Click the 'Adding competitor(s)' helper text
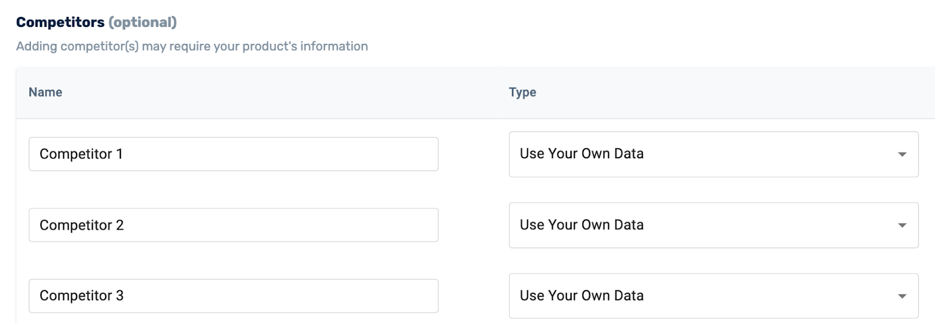Image resolution: width=935 pixels, height=323 pixels. 77,46
